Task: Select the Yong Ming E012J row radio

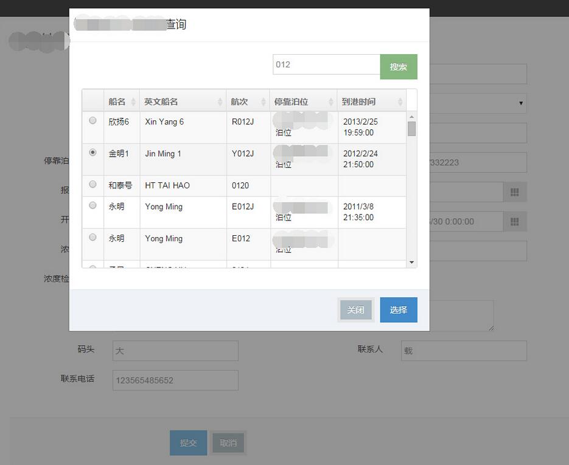Action: pos(93,205)
